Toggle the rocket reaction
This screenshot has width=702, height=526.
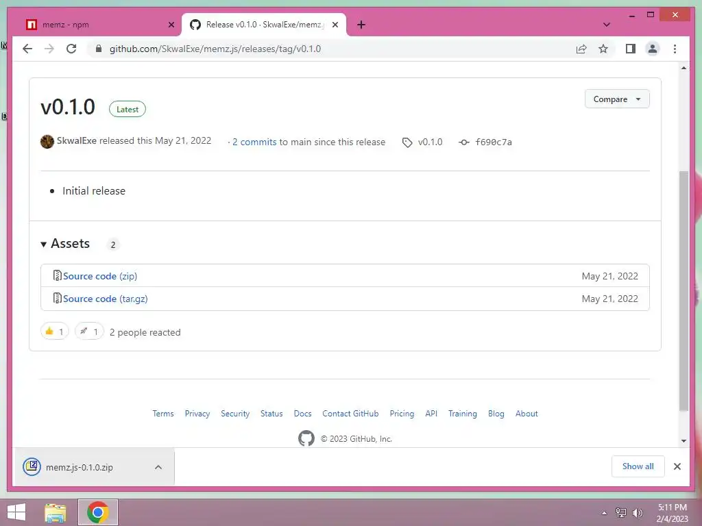[89, 331]
